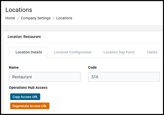
Task: Open the Location Configuration tab
Action: click(x=73, y=52)
